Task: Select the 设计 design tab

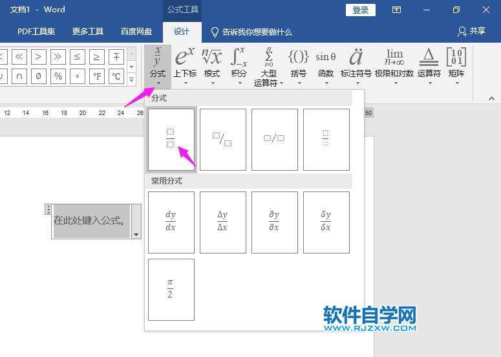Action: pyautogui.click(x=182, y=32)
